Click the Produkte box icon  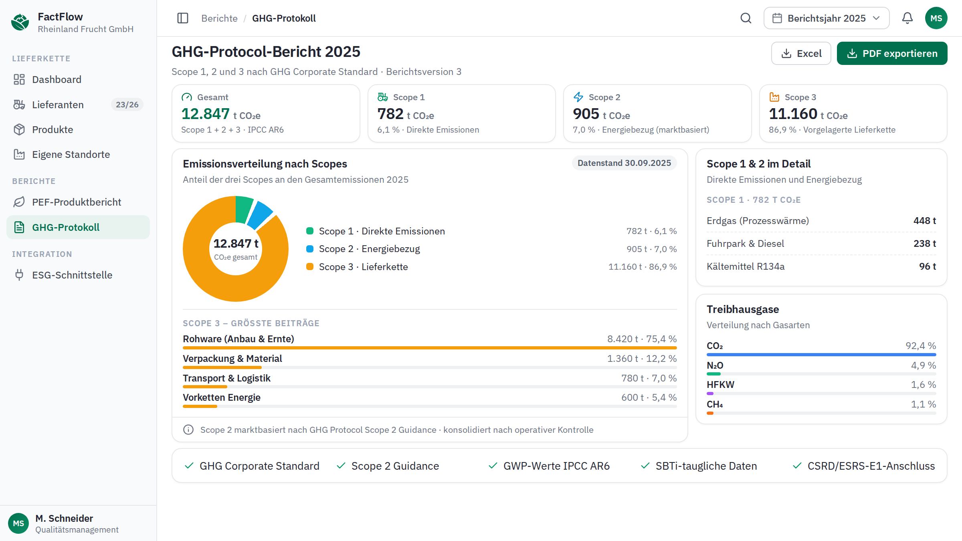(x=19, y=129)
